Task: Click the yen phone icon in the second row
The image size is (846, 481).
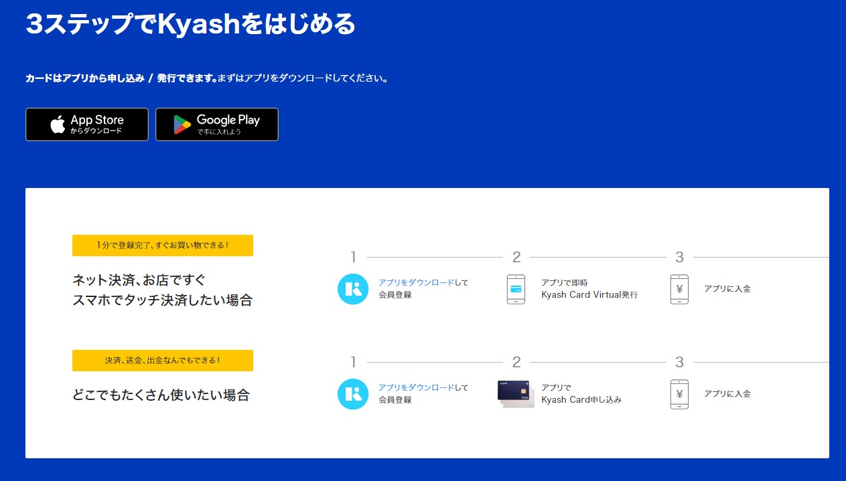Action: pos(679,394)
